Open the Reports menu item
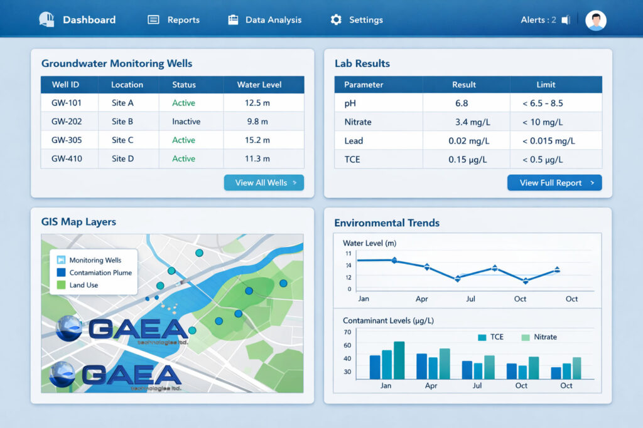Image resolution: width=643 pixels, height=428 pixels. [183, 19]
